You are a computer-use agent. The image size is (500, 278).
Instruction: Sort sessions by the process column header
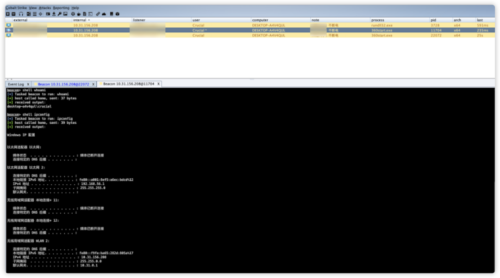coord(400,20)
